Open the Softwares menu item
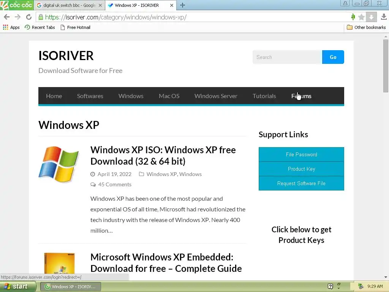389x292 pixels. click(x=90, y=96)
